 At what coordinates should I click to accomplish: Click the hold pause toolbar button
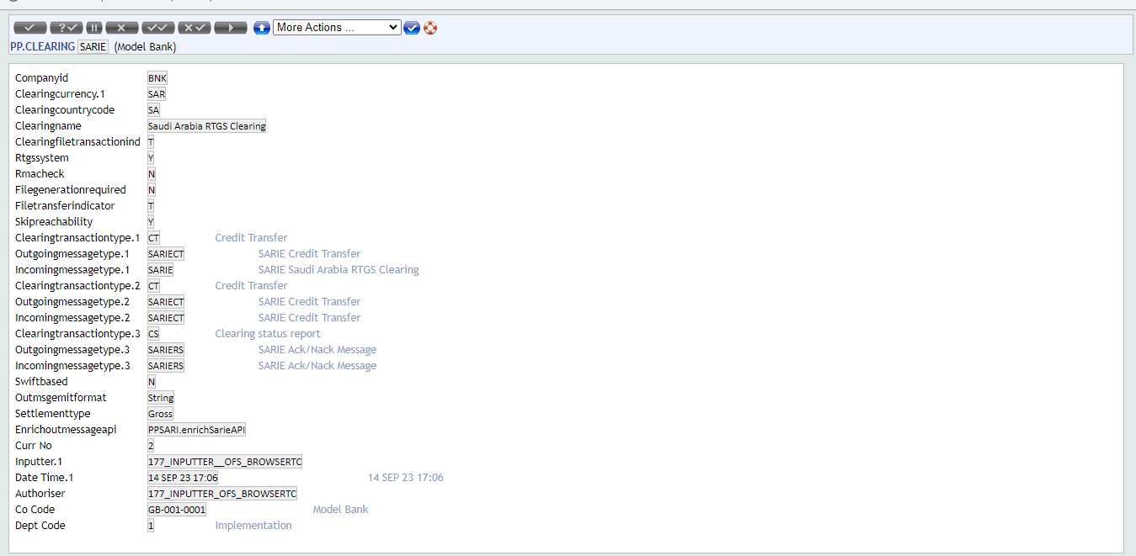[94, 28]
